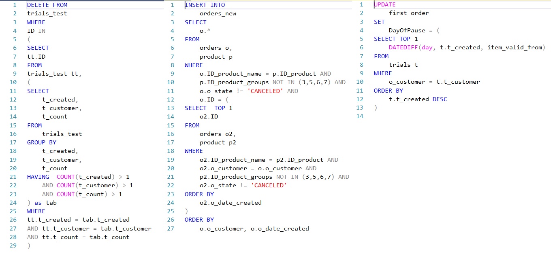
Task: Click the 'GROUP BY' keyword
Action: tap(42, 142)
